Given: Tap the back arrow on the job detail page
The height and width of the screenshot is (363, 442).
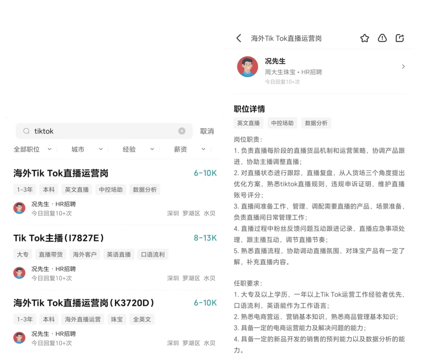Looking at the screenshot, I should (239, 38).
